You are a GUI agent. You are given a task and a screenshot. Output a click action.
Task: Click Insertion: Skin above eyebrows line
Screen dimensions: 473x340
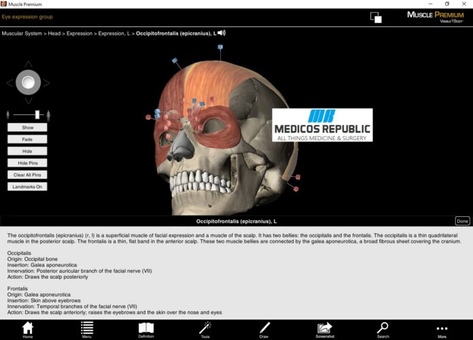[43, 301]
